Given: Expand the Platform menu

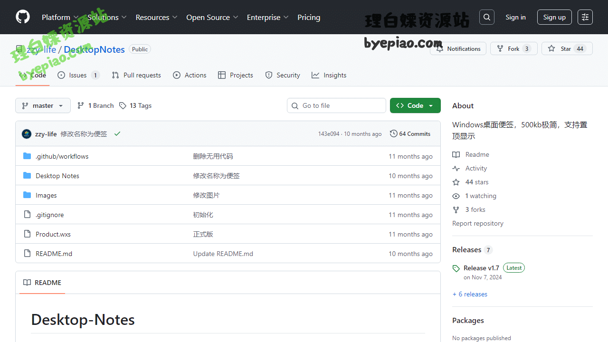Looking at the screenshot, I should pos(60,17).
